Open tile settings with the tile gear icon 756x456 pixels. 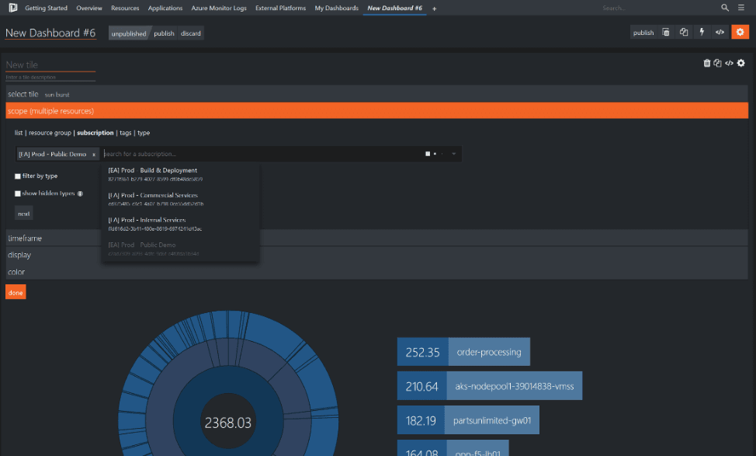pos(741,63)
